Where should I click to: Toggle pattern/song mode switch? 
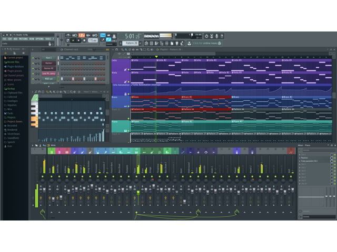68,40
